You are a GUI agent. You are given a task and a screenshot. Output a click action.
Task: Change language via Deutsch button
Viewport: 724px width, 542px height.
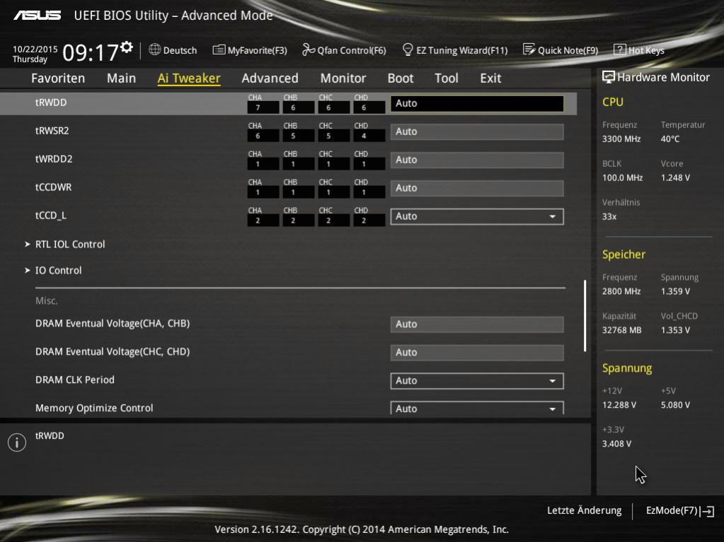[173, 50]
